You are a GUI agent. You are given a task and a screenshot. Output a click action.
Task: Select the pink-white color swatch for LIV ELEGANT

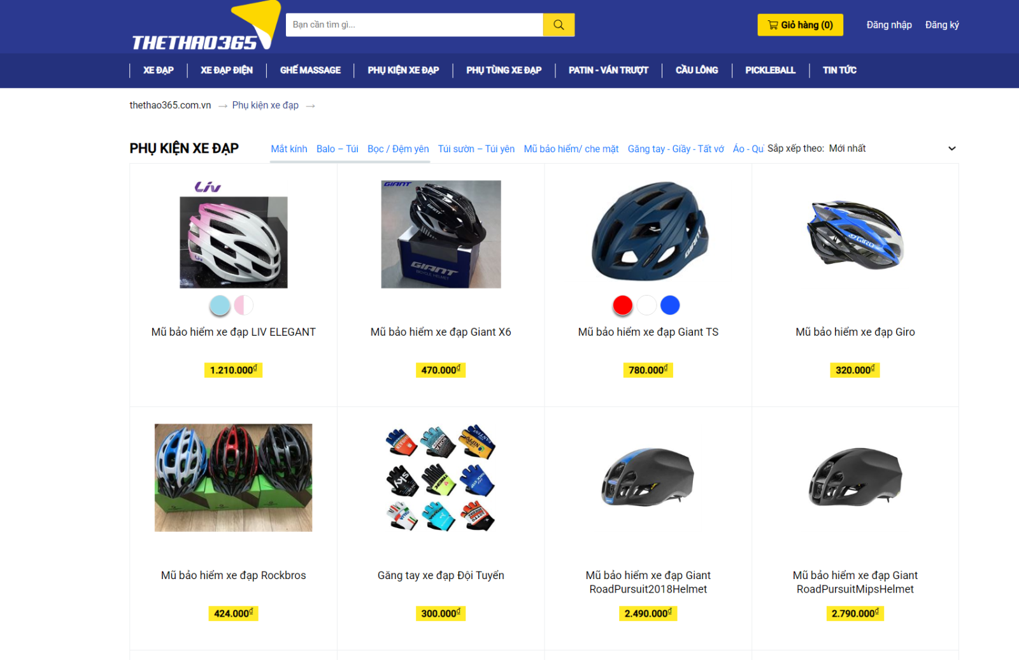243,306
